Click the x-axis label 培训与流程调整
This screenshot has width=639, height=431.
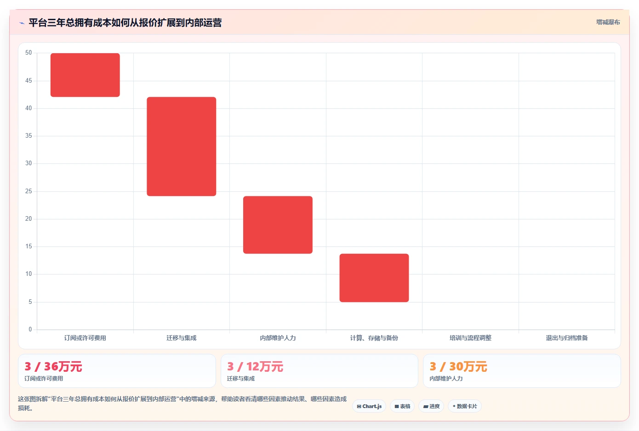[470, 338]
